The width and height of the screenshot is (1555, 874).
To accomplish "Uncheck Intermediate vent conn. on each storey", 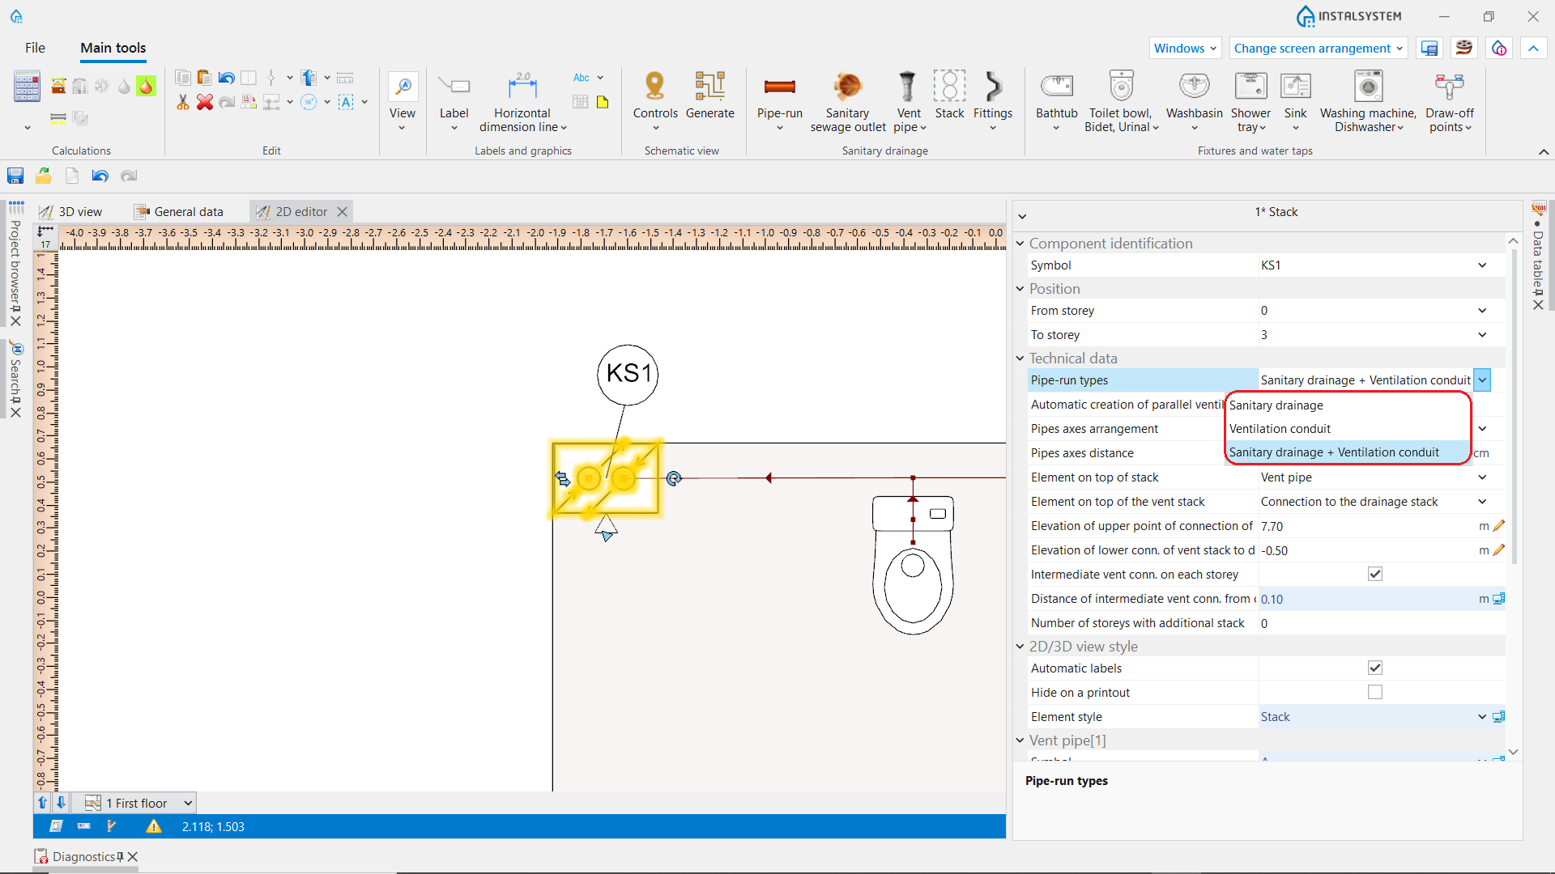I will tap(1374, 575).
